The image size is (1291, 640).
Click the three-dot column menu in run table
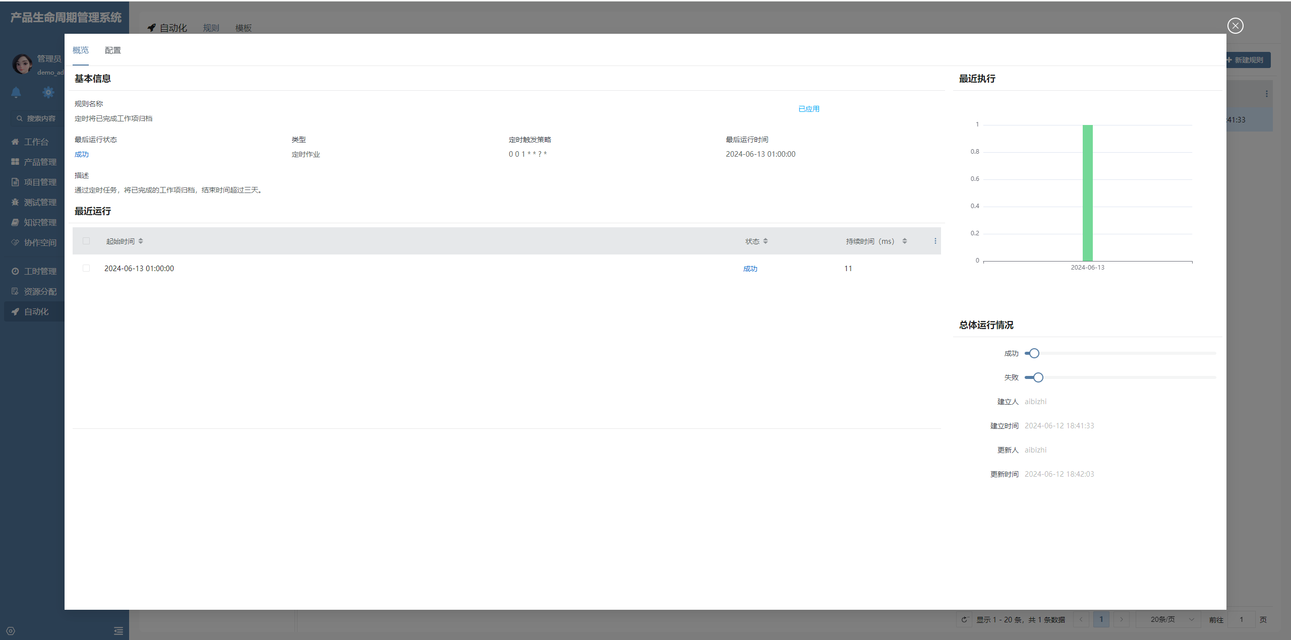click(935, 241)
